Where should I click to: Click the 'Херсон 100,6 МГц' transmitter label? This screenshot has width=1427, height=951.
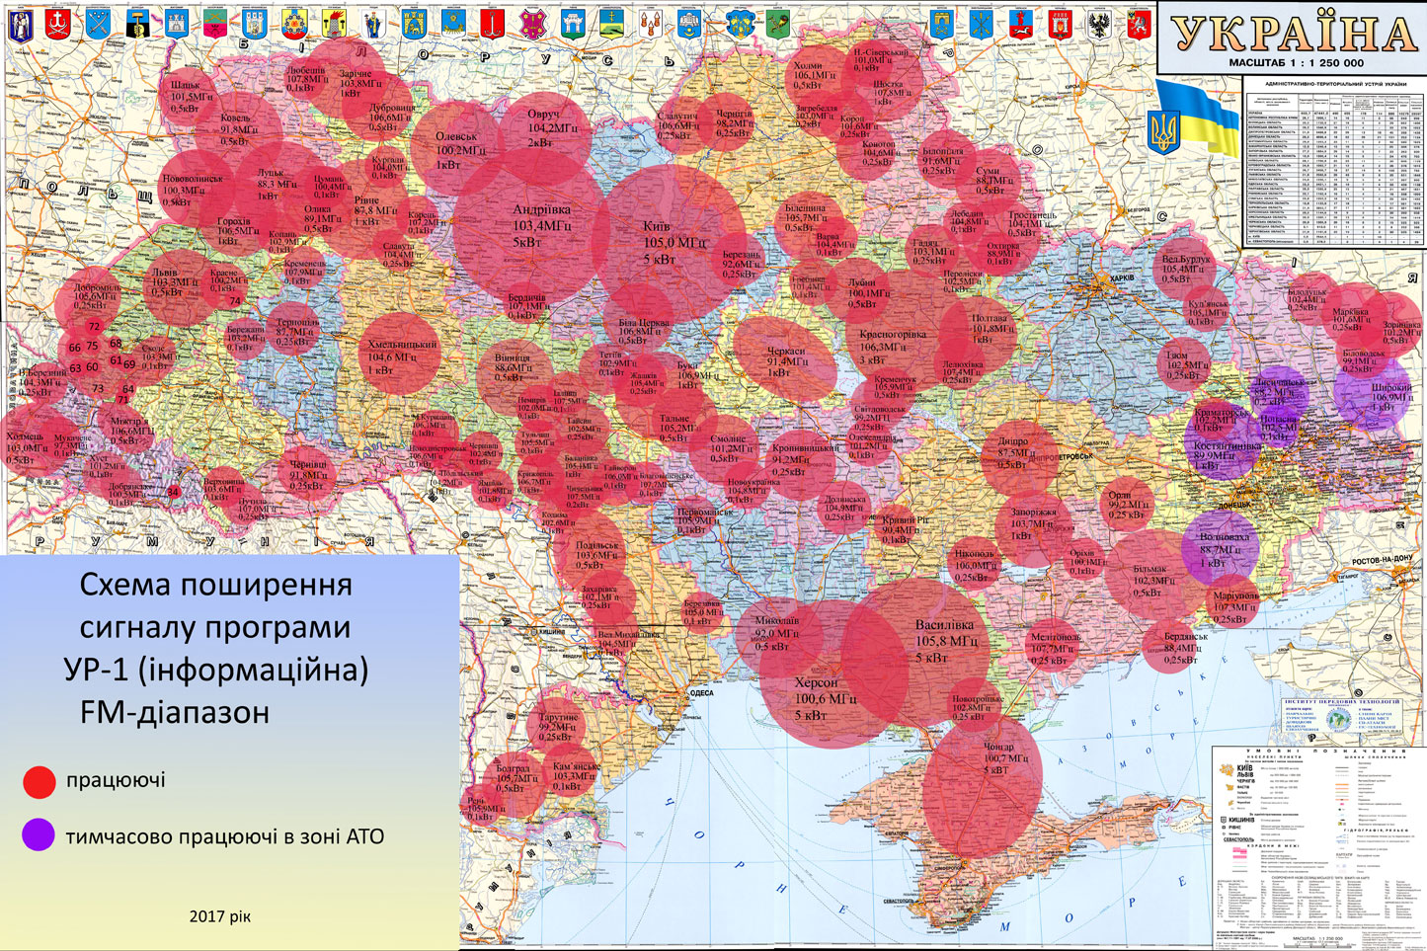pyautogui.click(x=825, y=698)
